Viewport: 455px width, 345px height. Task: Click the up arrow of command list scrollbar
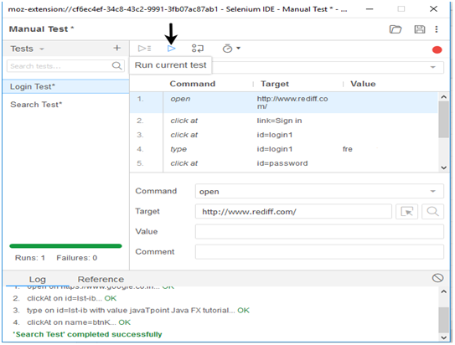[443, 97]
